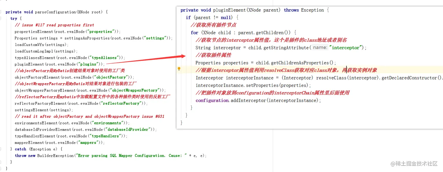This screenshot has width=443, height=172.
Task: Click the red comment starting '//reflectorFactory是mybatis'
Action: tap(93, 97)
